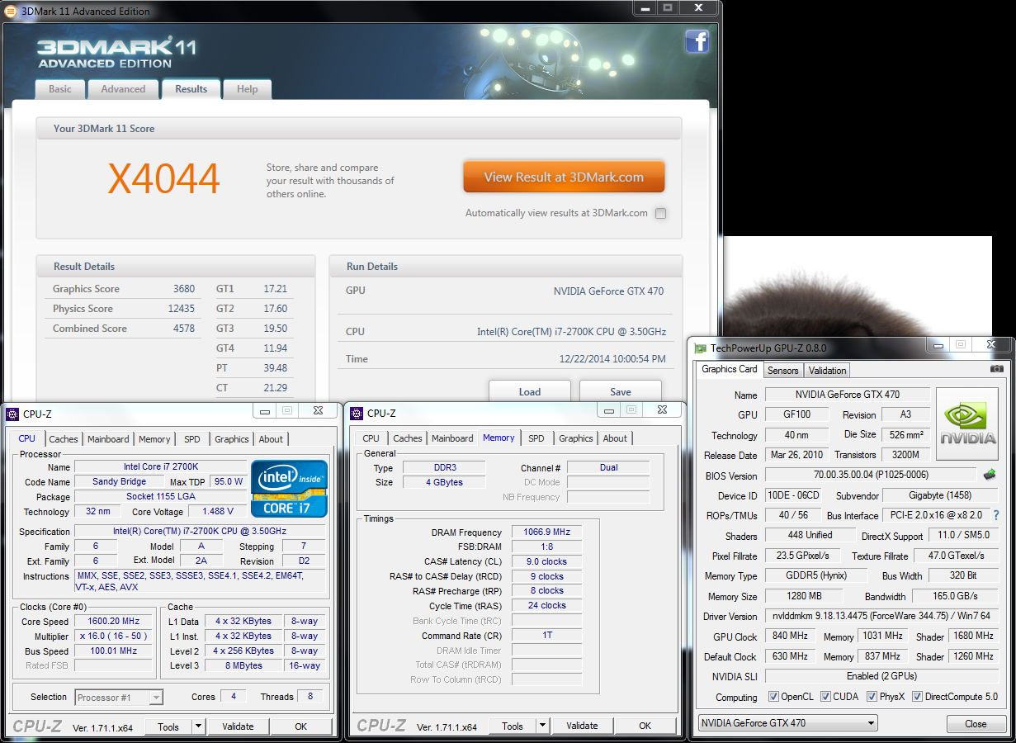Toggle the PhysX checkbox in GPU-Z
Viewport: 1016px width, 743px height.
pos(872,696)
